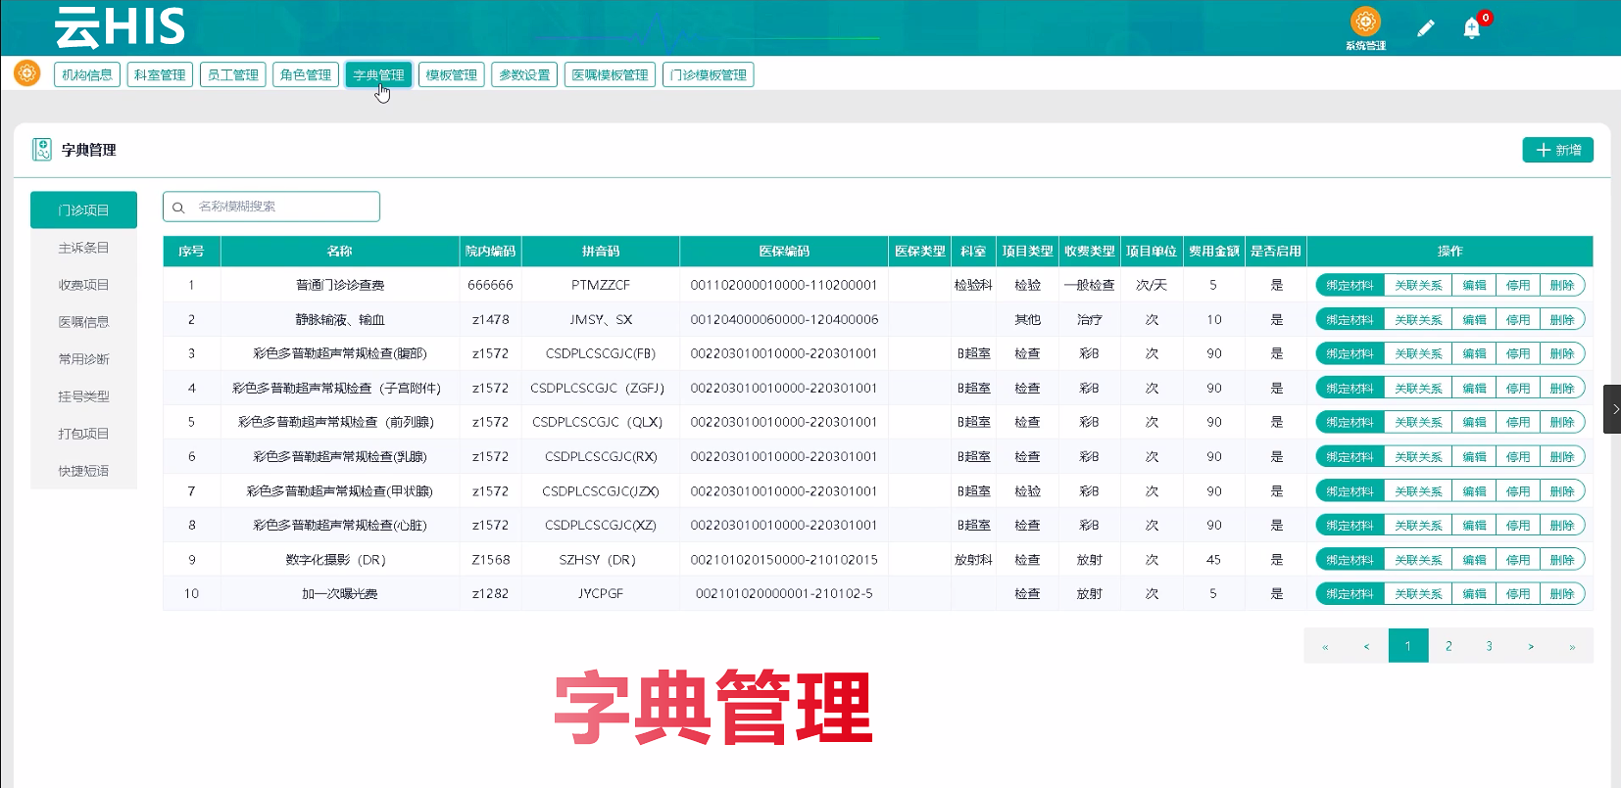Click the 666666 院内编码 cell
The image size is (1621, 788).
490,285
